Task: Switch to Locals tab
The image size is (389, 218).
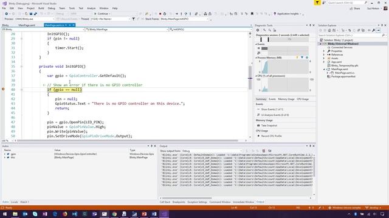Action: pos(15,202)
